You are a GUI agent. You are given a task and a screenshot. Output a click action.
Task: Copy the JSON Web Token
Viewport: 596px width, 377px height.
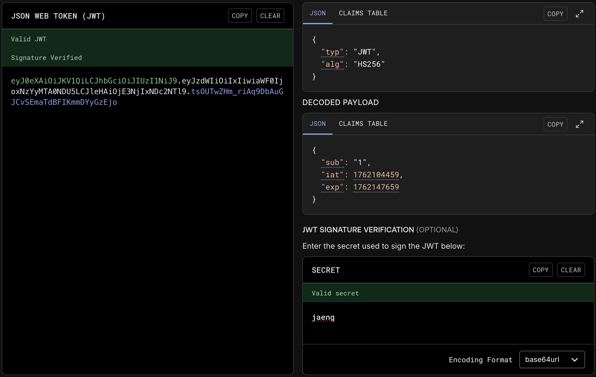point(240,16)
